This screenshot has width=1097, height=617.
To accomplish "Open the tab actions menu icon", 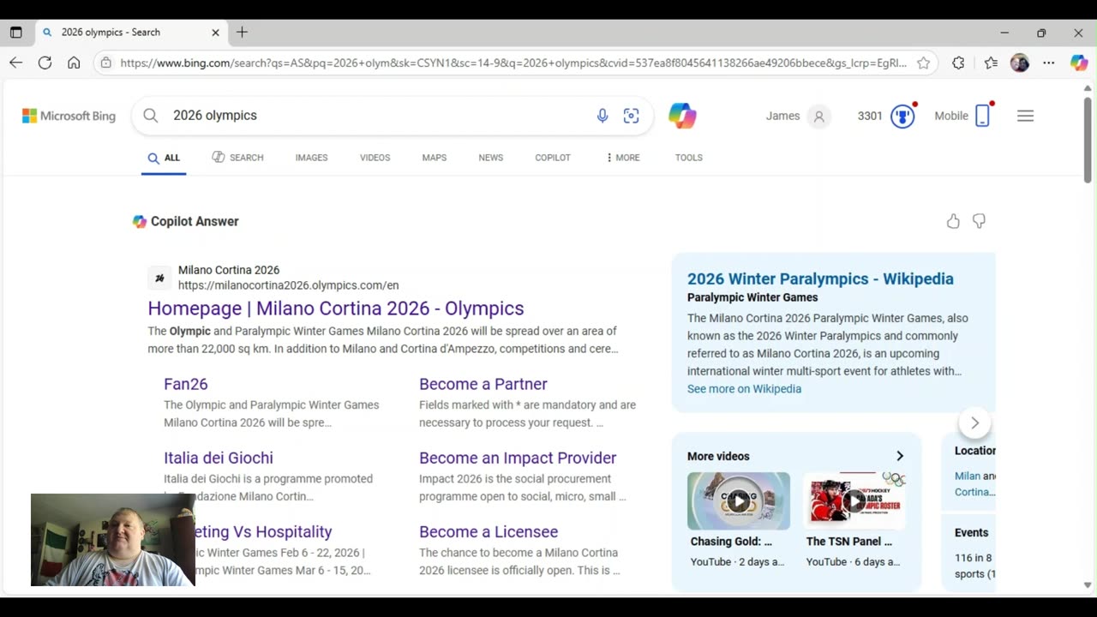I will (15, 33).
